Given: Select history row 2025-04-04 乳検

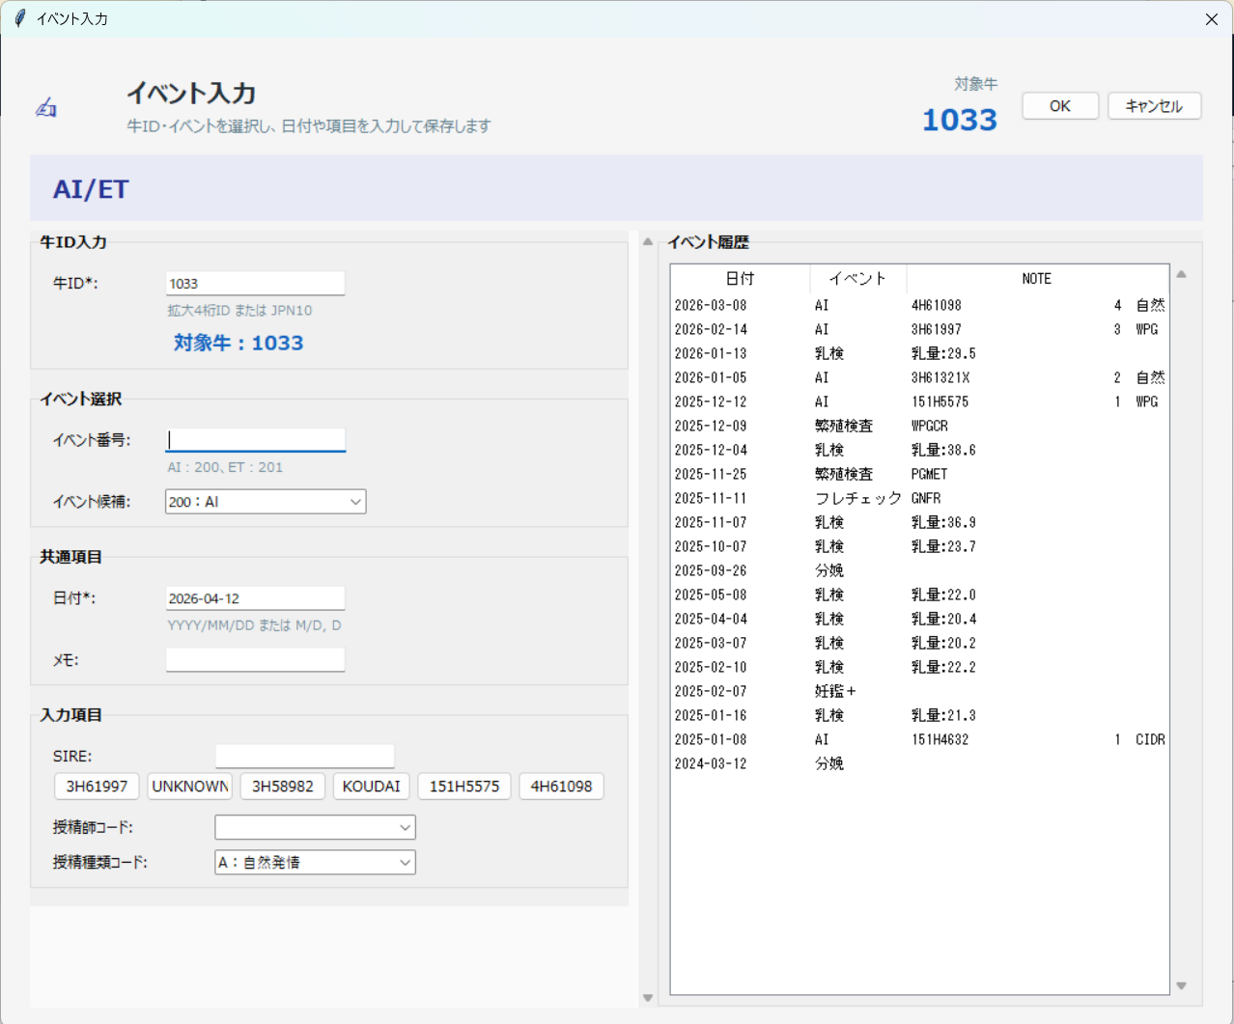Looking at the screenshot, I should pos(919,619).
